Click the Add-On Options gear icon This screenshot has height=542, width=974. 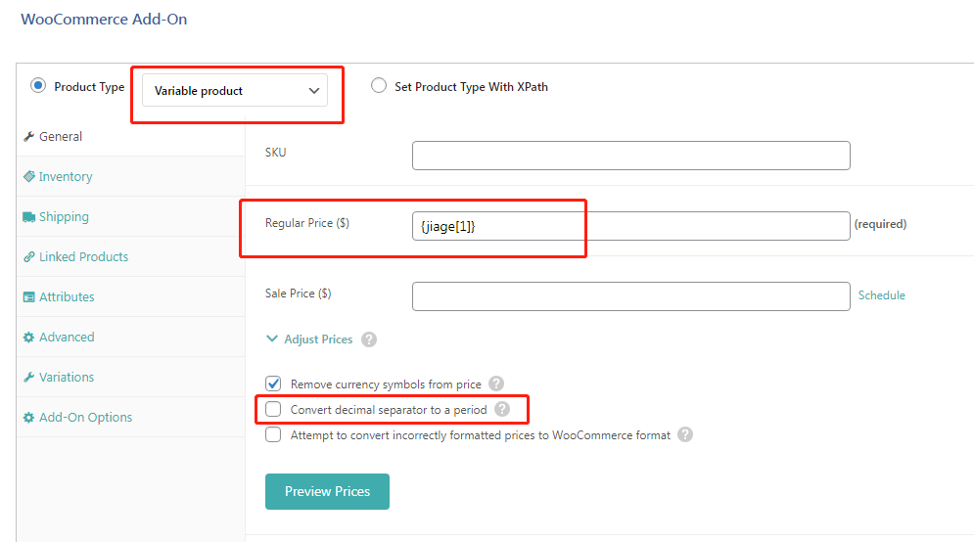pyautogui.click(x=28, y=418)
